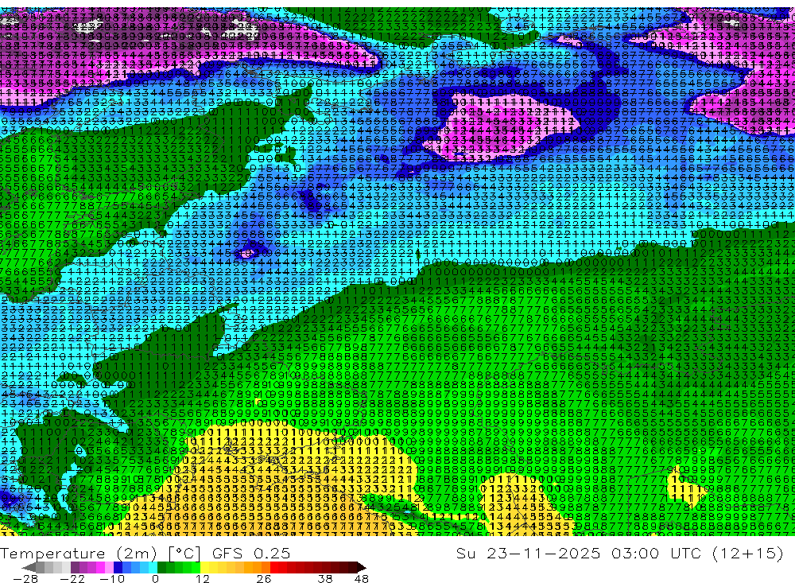Click the right dark arrow of the legend
Image resolution: width=795 pixels, height=583 pixels.
362,567
